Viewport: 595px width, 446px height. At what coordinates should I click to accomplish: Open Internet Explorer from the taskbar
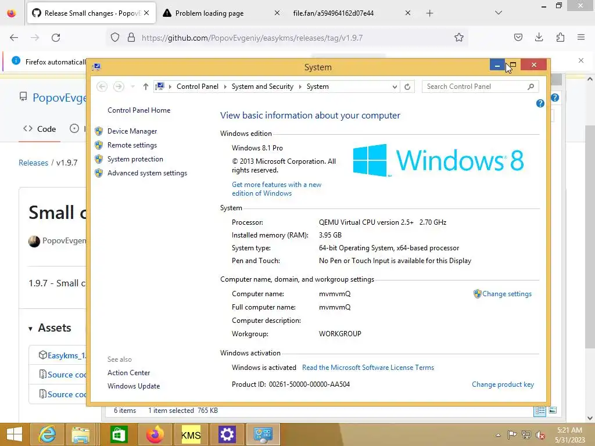47,434
